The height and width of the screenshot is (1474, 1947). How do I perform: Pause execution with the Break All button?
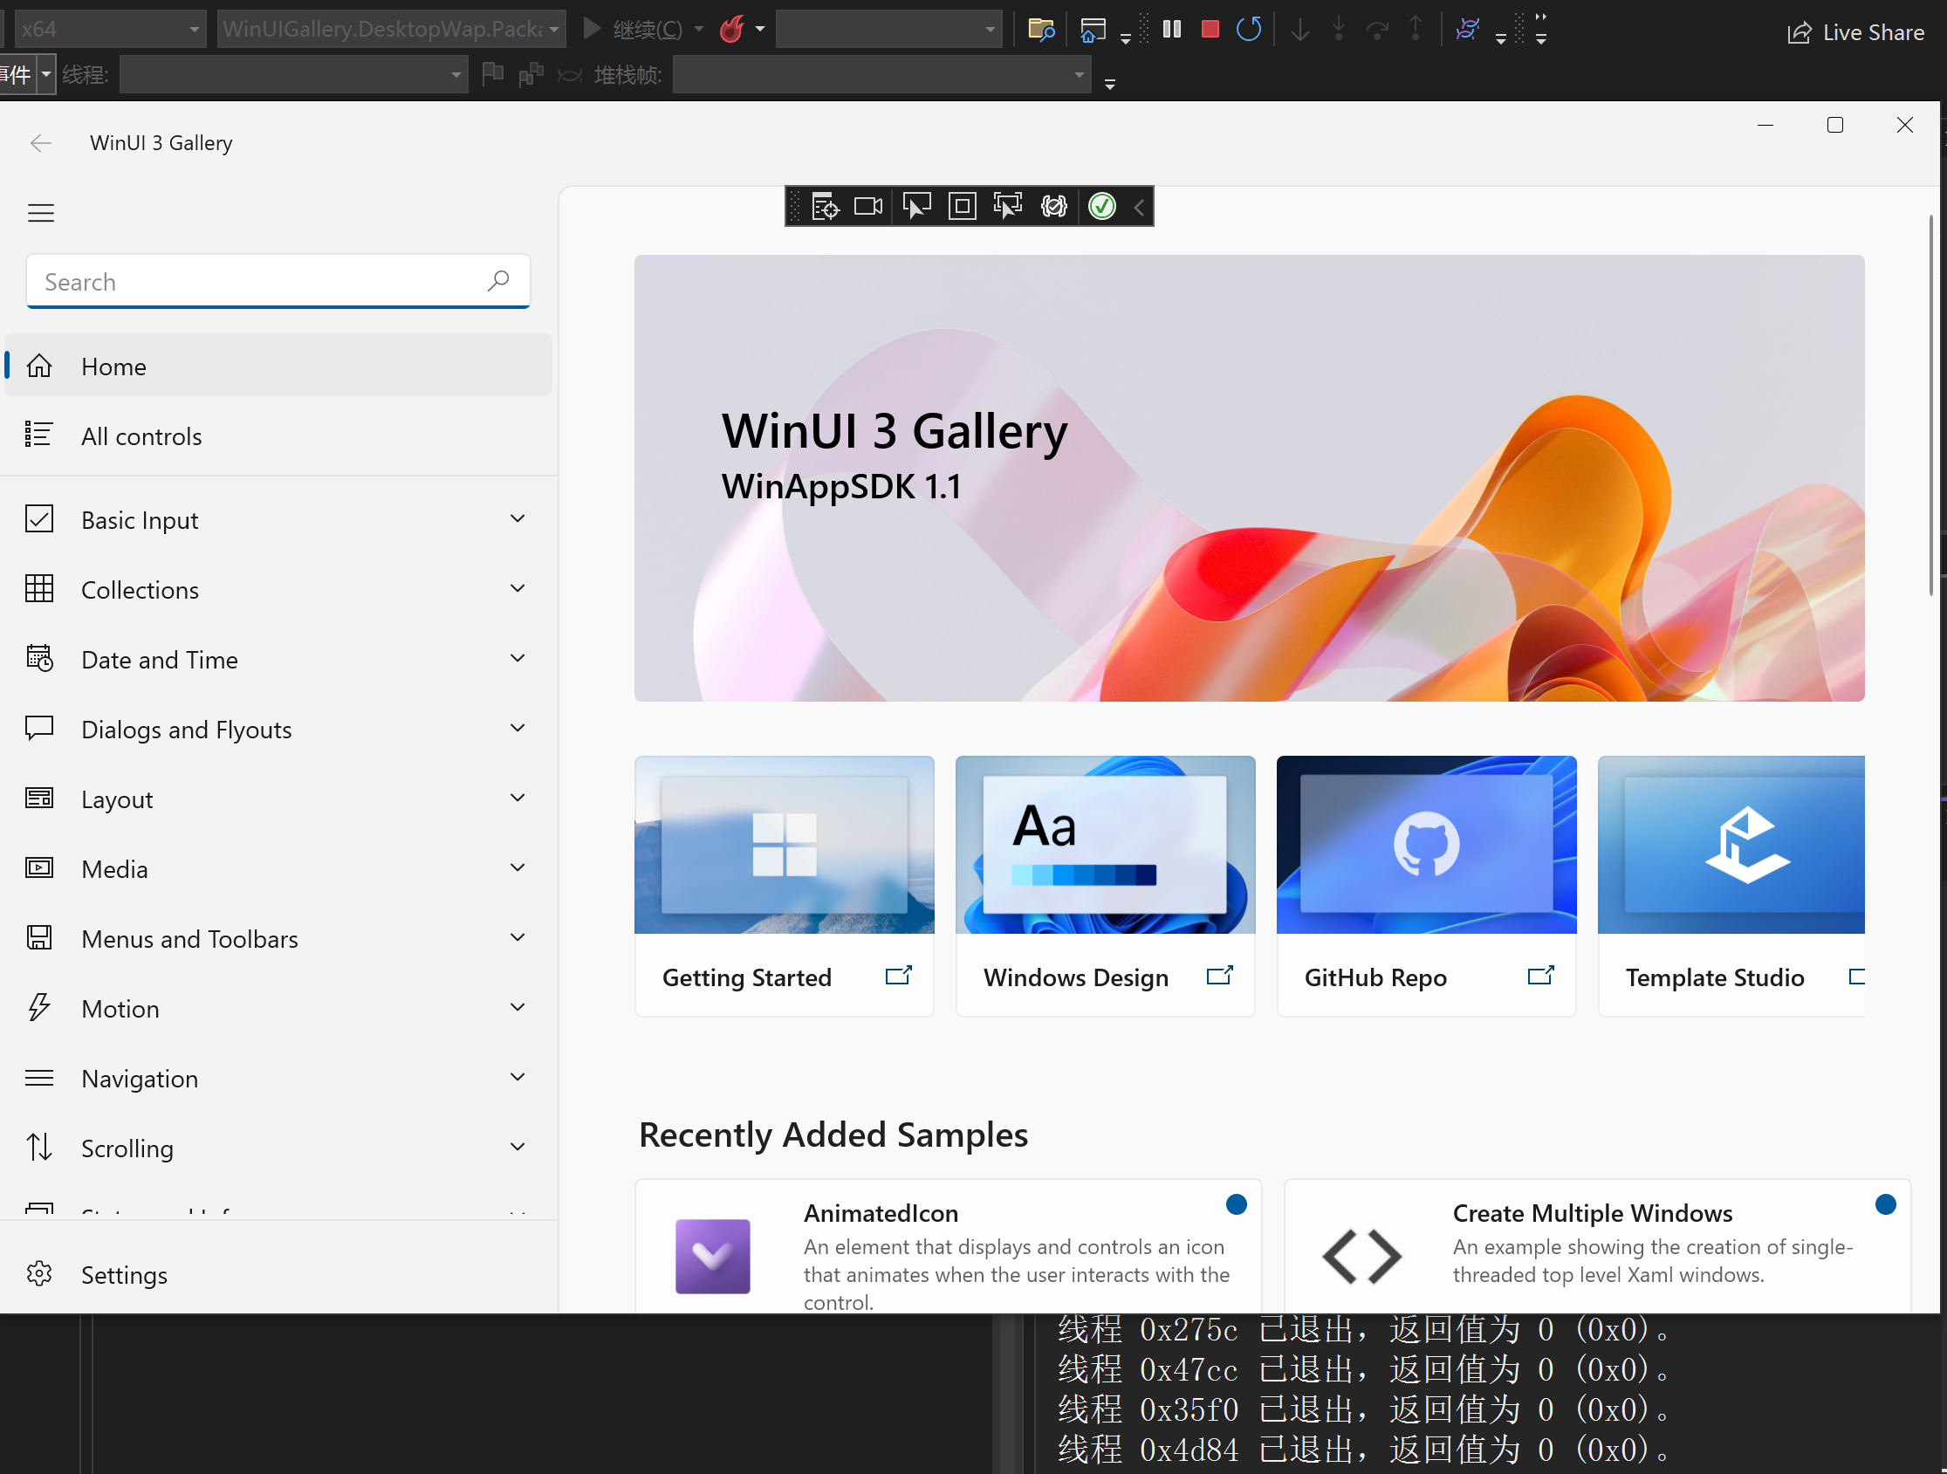[1171, 29]
